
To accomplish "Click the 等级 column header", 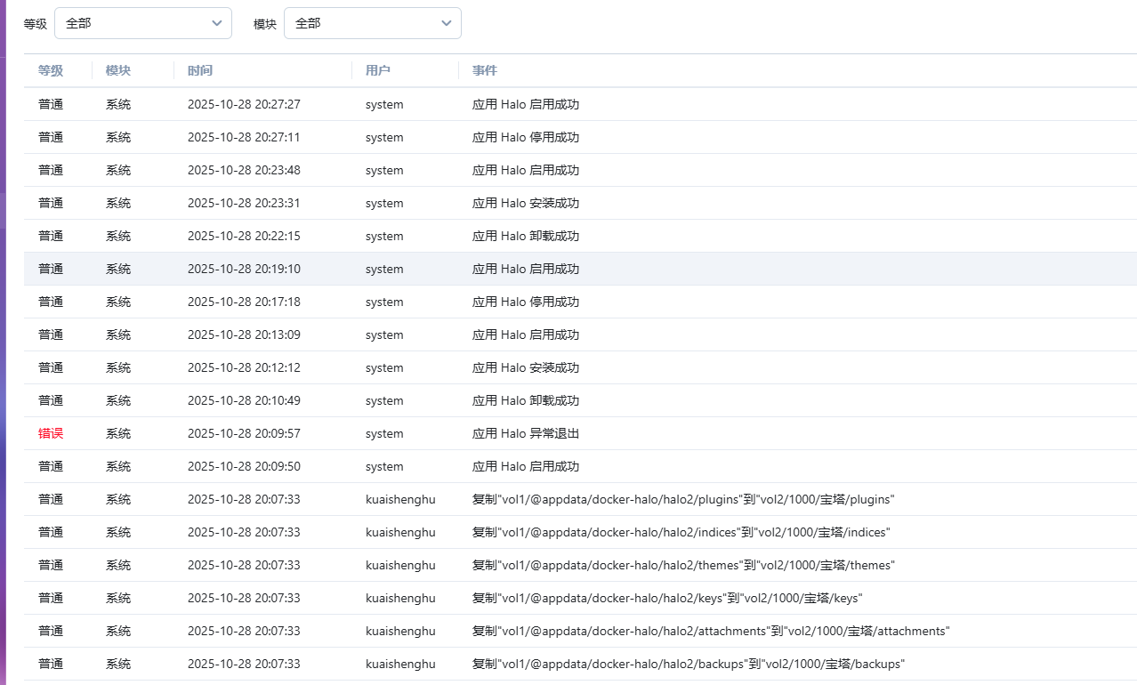I will (51, 70).
